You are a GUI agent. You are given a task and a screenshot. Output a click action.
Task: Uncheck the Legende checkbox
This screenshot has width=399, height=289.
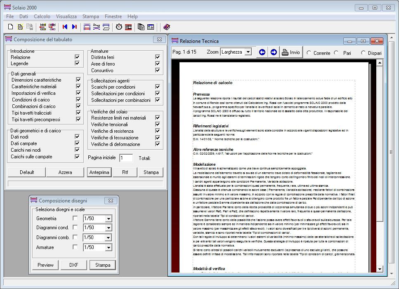pos(77,63)
